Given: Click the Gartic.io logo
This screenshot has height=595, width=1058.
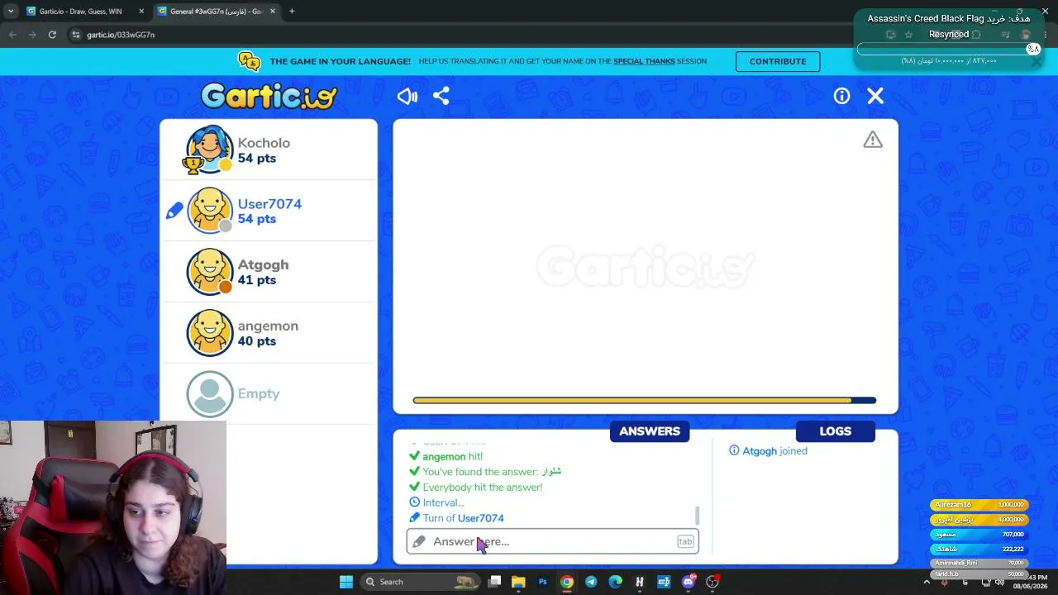Looking at the screenshot, I should (269, 96).
